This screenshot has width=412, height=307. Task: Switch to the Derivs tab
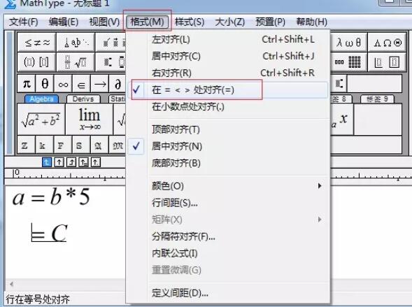(83, 99)
